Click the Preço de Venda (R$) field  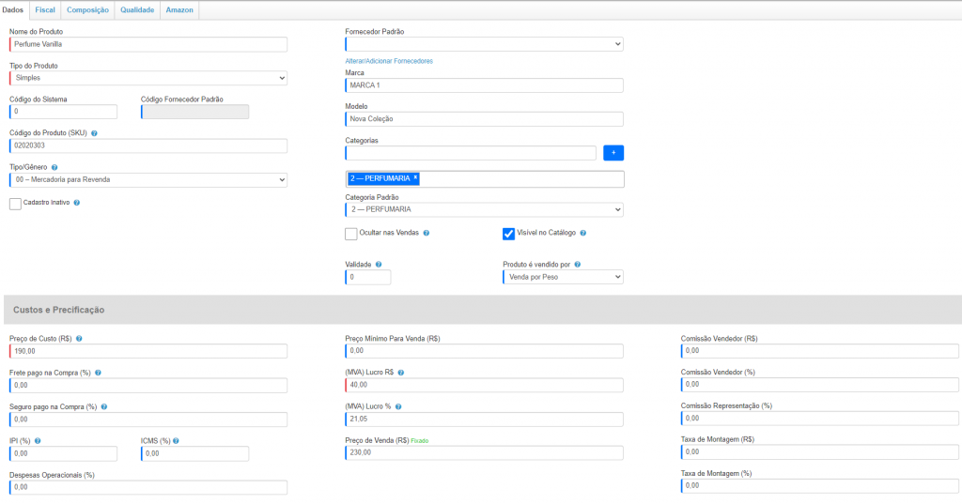pyautogui.click(x=484, y=452)
